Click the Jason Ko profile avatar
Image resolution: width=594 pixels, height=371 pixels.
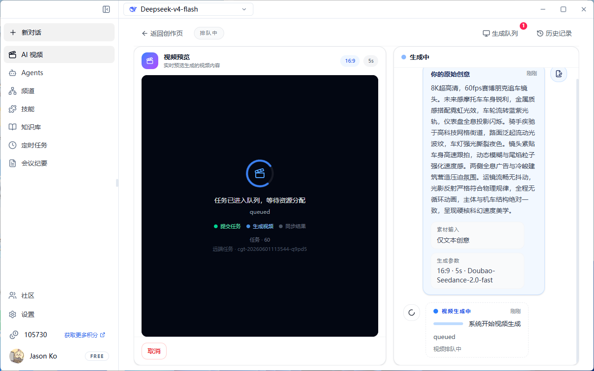click(17, 356)
